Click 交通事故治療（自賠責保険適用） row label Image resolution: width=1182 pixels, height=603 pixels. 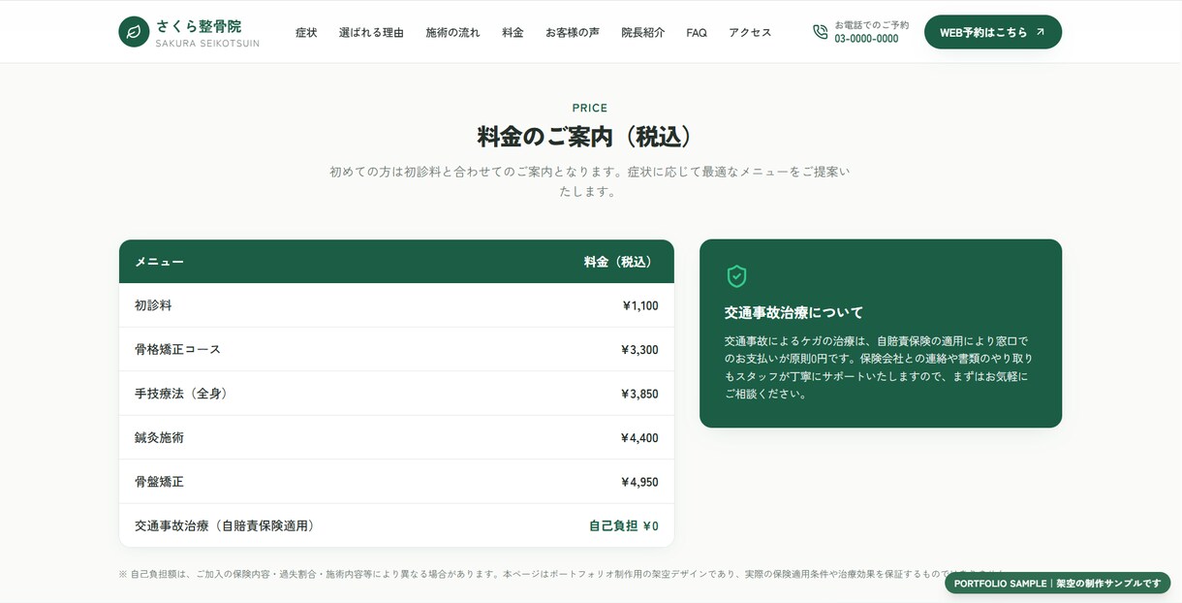tap(225, 525)
